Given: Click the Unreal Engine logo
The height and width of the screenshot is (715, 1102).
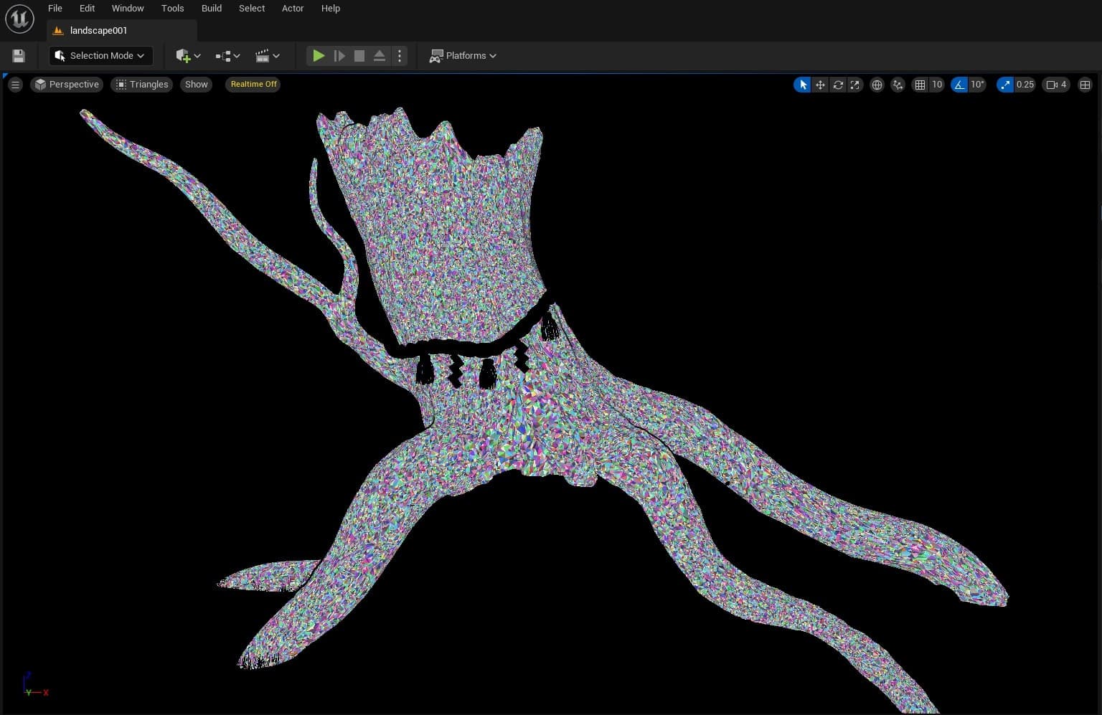Looking at the screenshot, I should coord(19,19).
